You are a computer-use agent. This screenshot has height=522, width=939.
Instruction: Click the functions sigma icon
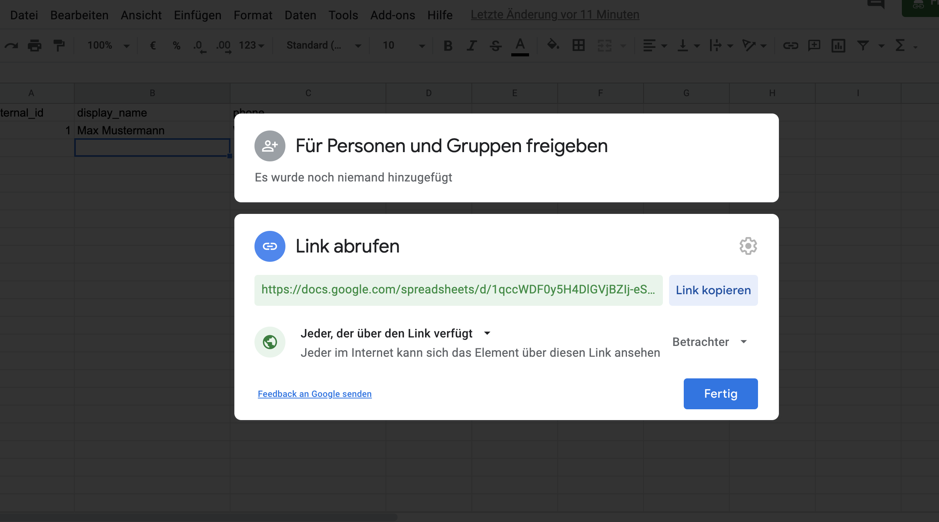900,46
